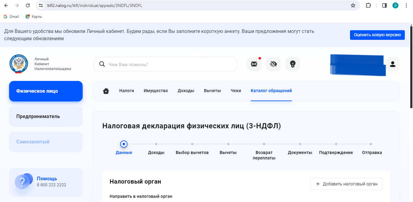Open the Чеки tab

pyautogui.click(x=236, y=91)
